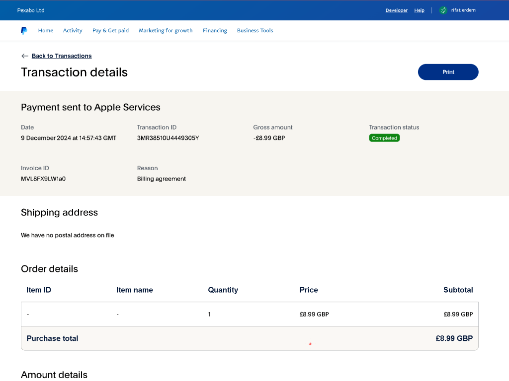The width and height of the screenshot is (509, 381).
Task: Click the Item name column header
Action: tap(134, 290)
